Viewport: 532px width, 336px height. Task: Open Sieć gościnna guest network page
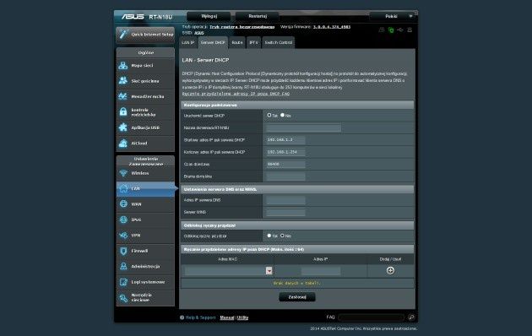(x=145, y=81)
